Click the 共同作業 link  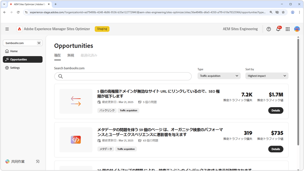(x=18, y=162)
